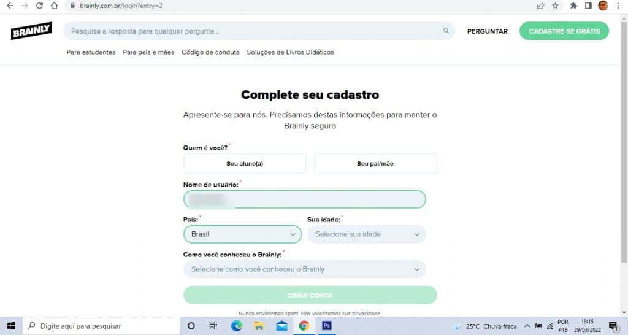Viewport: 628px width, 335px height.
Task: Open the Chrome profile avatar
Action: (603, 6)
